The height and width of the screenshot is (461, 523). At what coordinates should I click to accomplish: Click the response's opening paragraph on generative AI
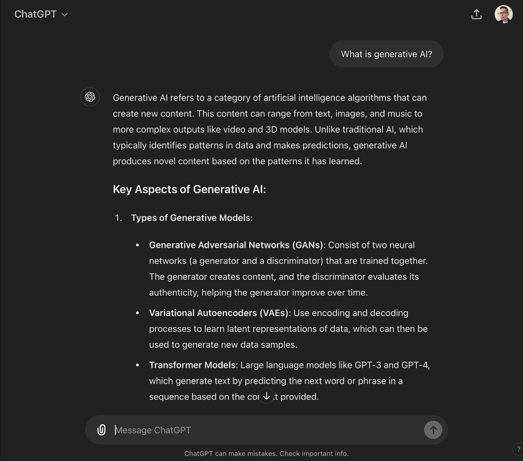270,129
